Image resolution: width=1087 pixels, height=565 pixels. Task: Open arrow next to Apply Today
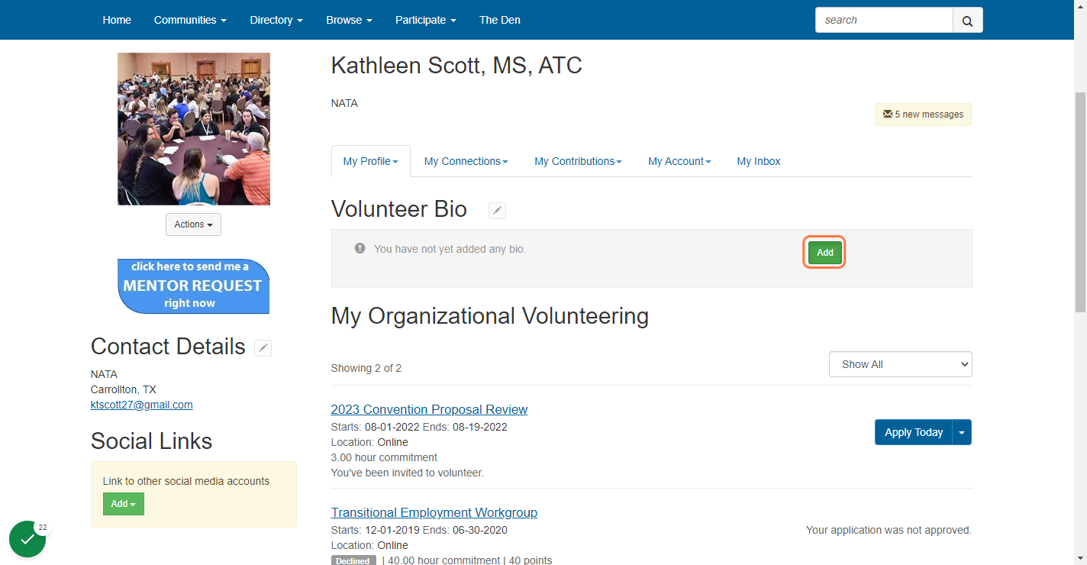click(962, 432)
